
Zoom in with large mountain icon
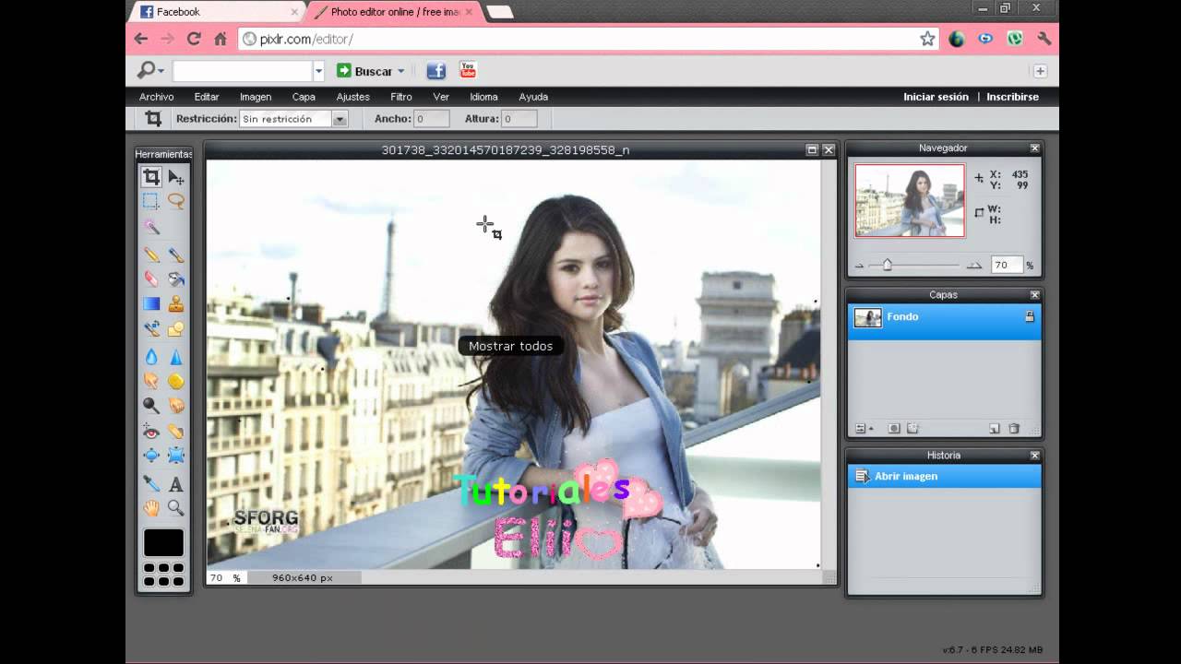[x=973, y=266]
